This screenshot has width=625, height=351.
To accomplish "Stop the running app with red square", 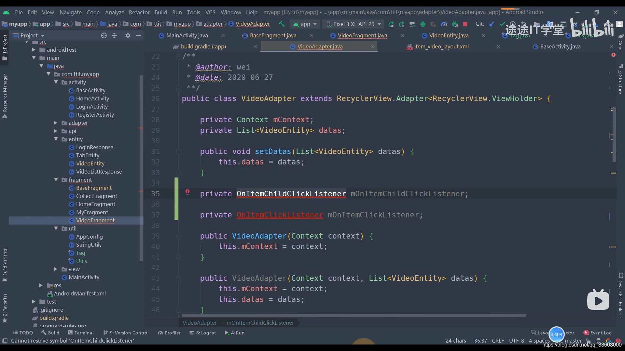I will (465, 24).
